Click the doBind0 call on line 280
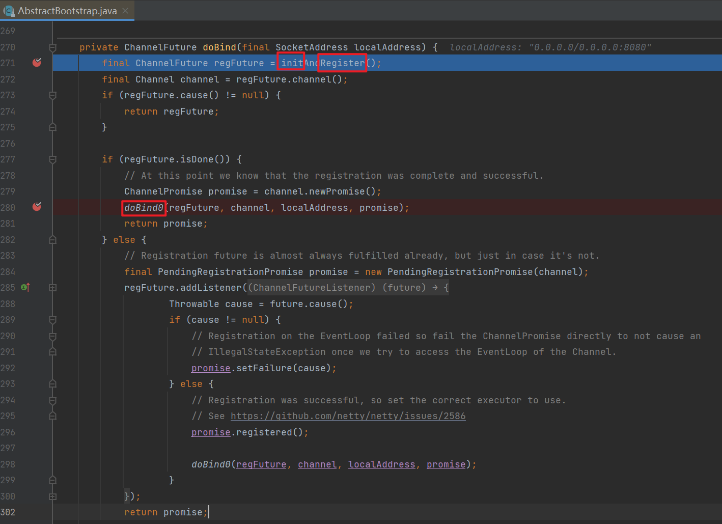 pyautogui.click(x=144, y=208)
